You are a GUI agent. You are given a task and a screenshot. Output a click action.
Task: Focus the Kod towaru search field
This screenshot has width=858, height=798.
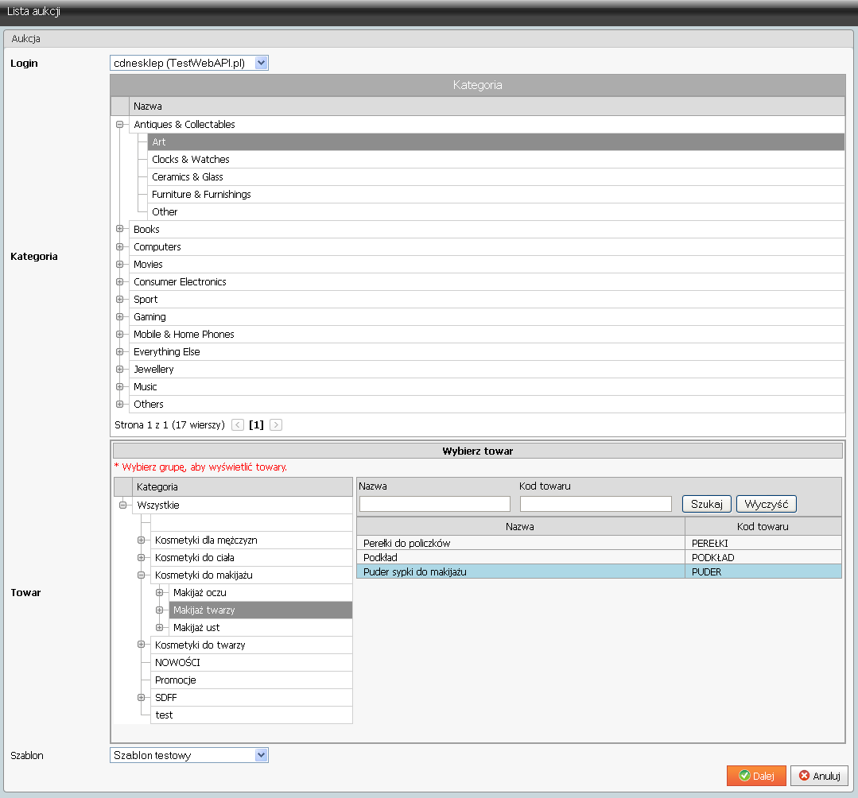tap(596, 504)
